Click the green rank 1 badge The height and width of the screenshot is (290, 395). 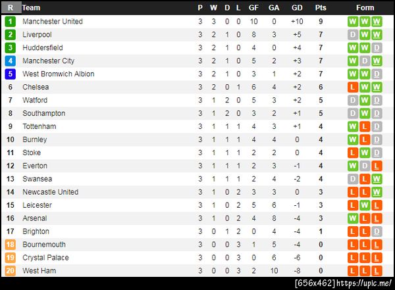pyautogui.click(x=10, y=21)
